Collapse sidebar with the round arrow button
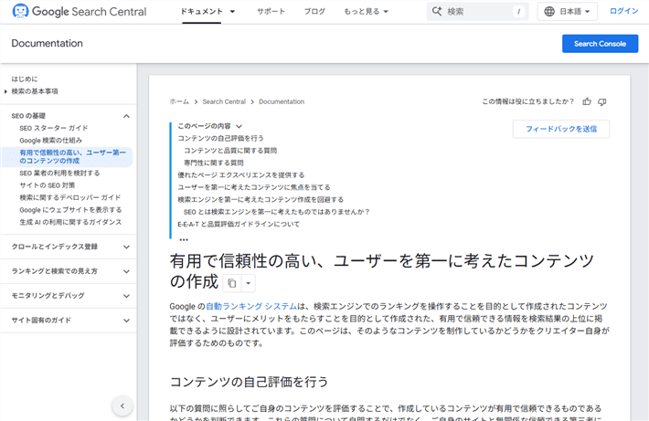 point(122,405)
